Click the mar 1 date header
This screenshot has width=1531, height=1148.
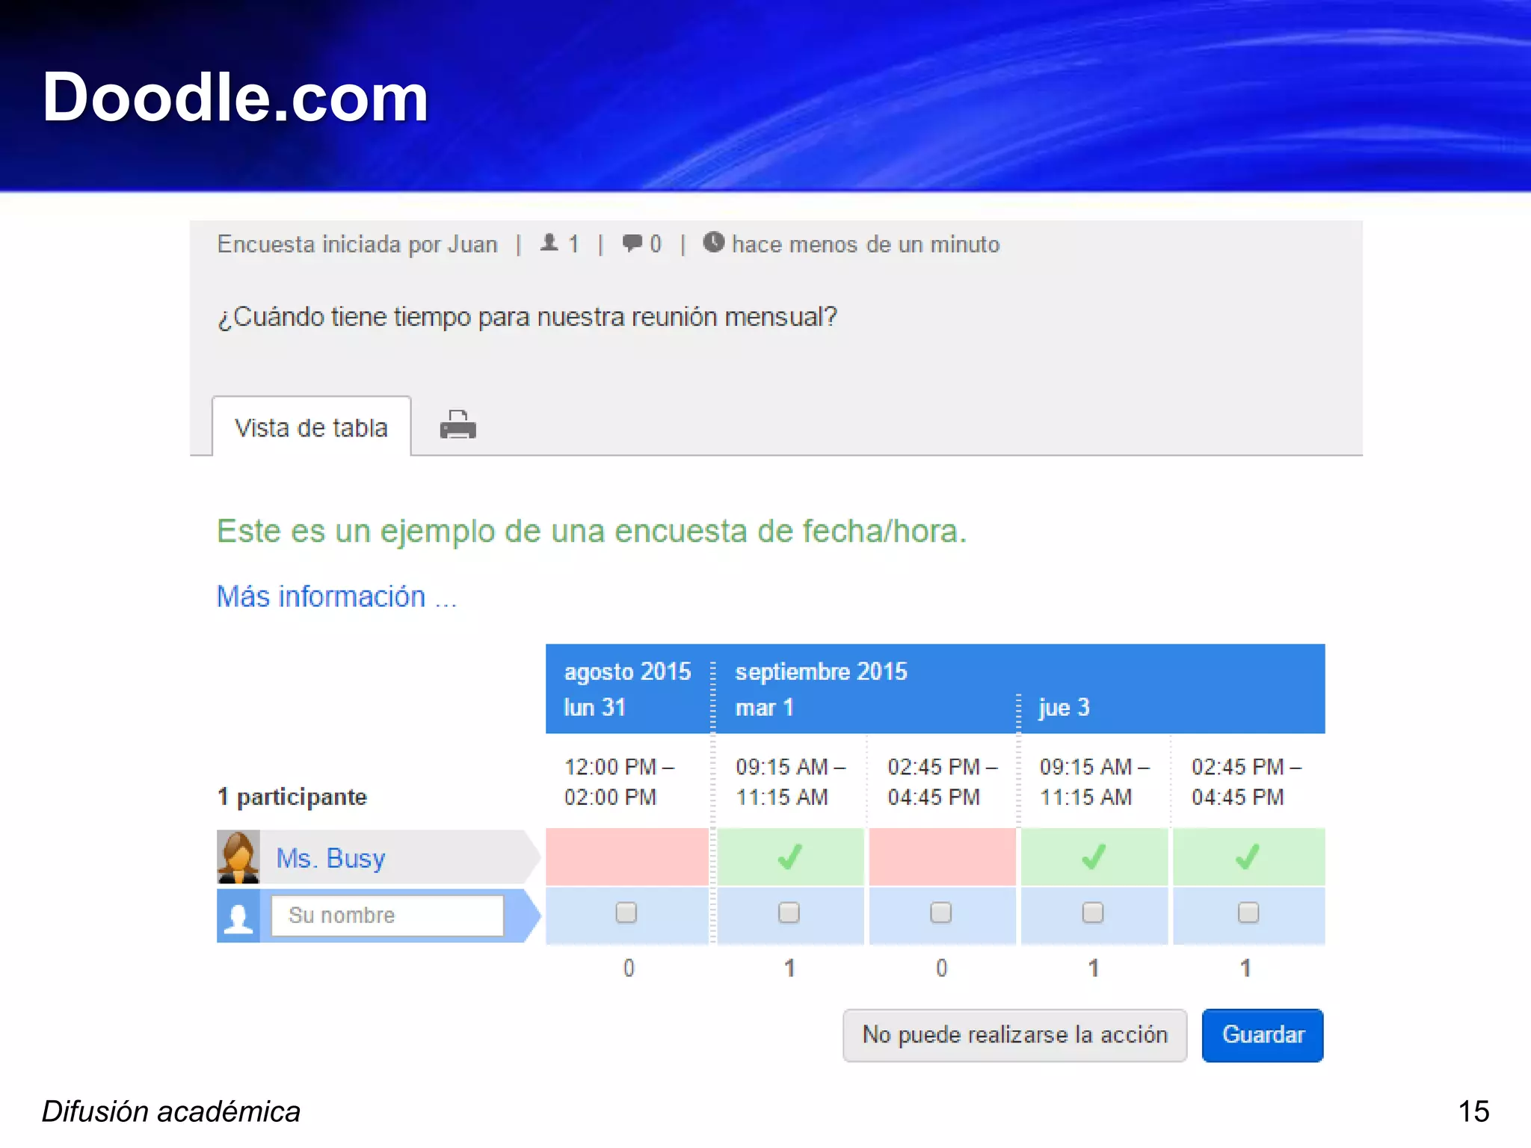pos(764,707)
